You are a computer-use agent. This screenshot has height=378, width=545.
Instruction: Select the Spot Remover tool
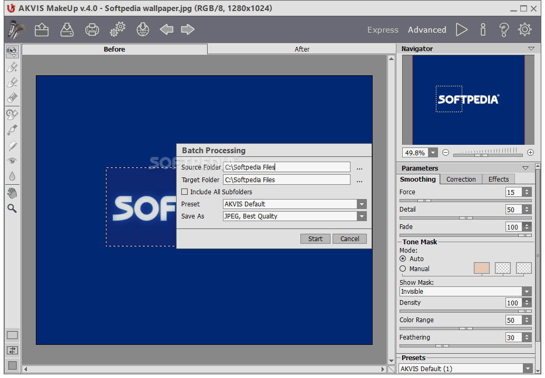[x=12, y=114]
